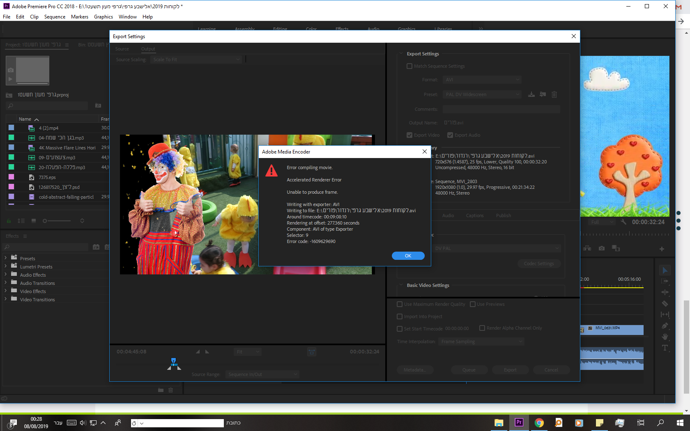Select the Slip tool
This screenshot has width=690, height=431.
point(665,314)
